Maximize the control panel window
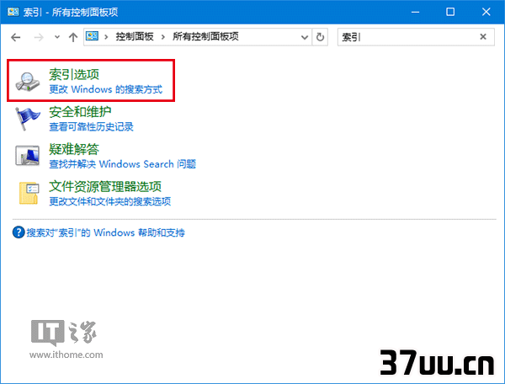 click(x=450, y=13)
